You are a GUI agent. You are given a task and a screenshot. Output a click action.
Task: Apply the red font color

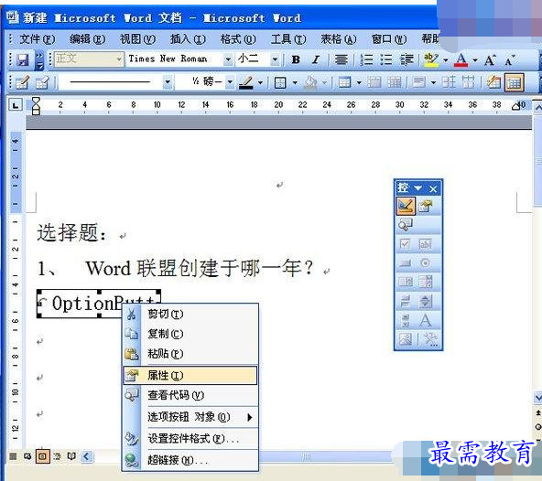[x=461, y=60]
